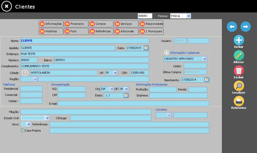Click the Complemento input field

click(84, 66)
